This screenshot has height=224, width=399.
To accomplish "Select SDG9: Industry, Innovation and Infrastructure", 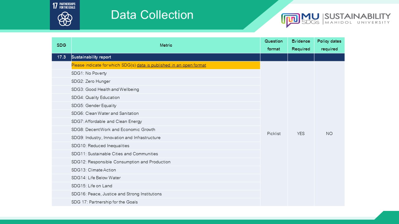I will (x=116, y=138).
